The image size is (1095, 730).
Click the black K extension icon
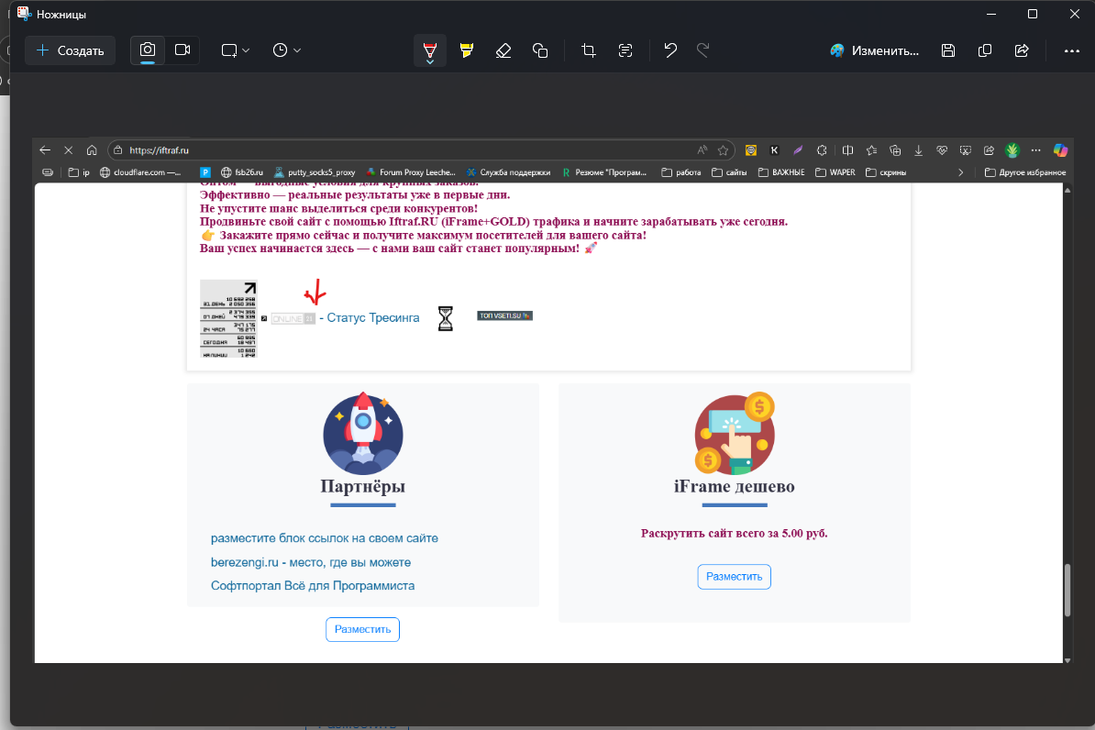tap(774, 150)
